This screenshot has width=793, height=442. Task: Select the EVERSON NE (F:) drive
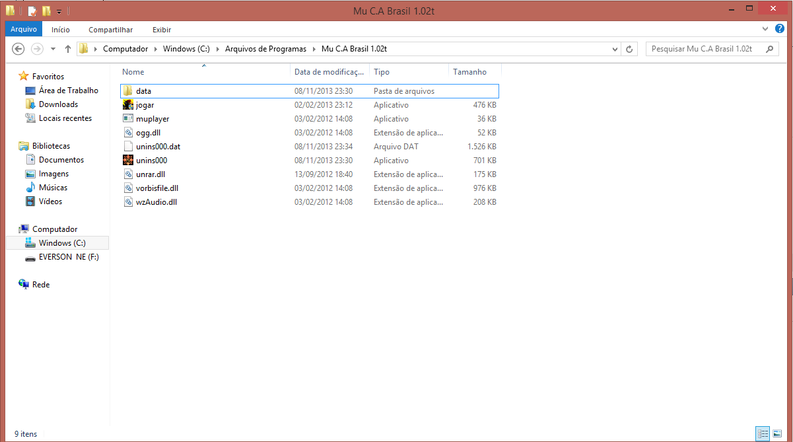point(69,257)
